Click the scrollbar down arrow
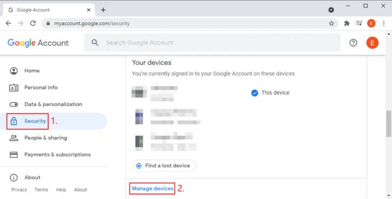This screenshot has height=199, width=392. [x=389, y=196]
